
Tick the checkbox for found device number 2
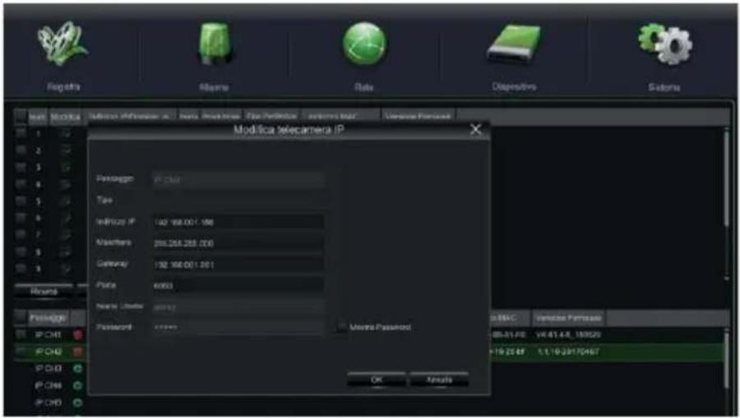pos(21,151)
